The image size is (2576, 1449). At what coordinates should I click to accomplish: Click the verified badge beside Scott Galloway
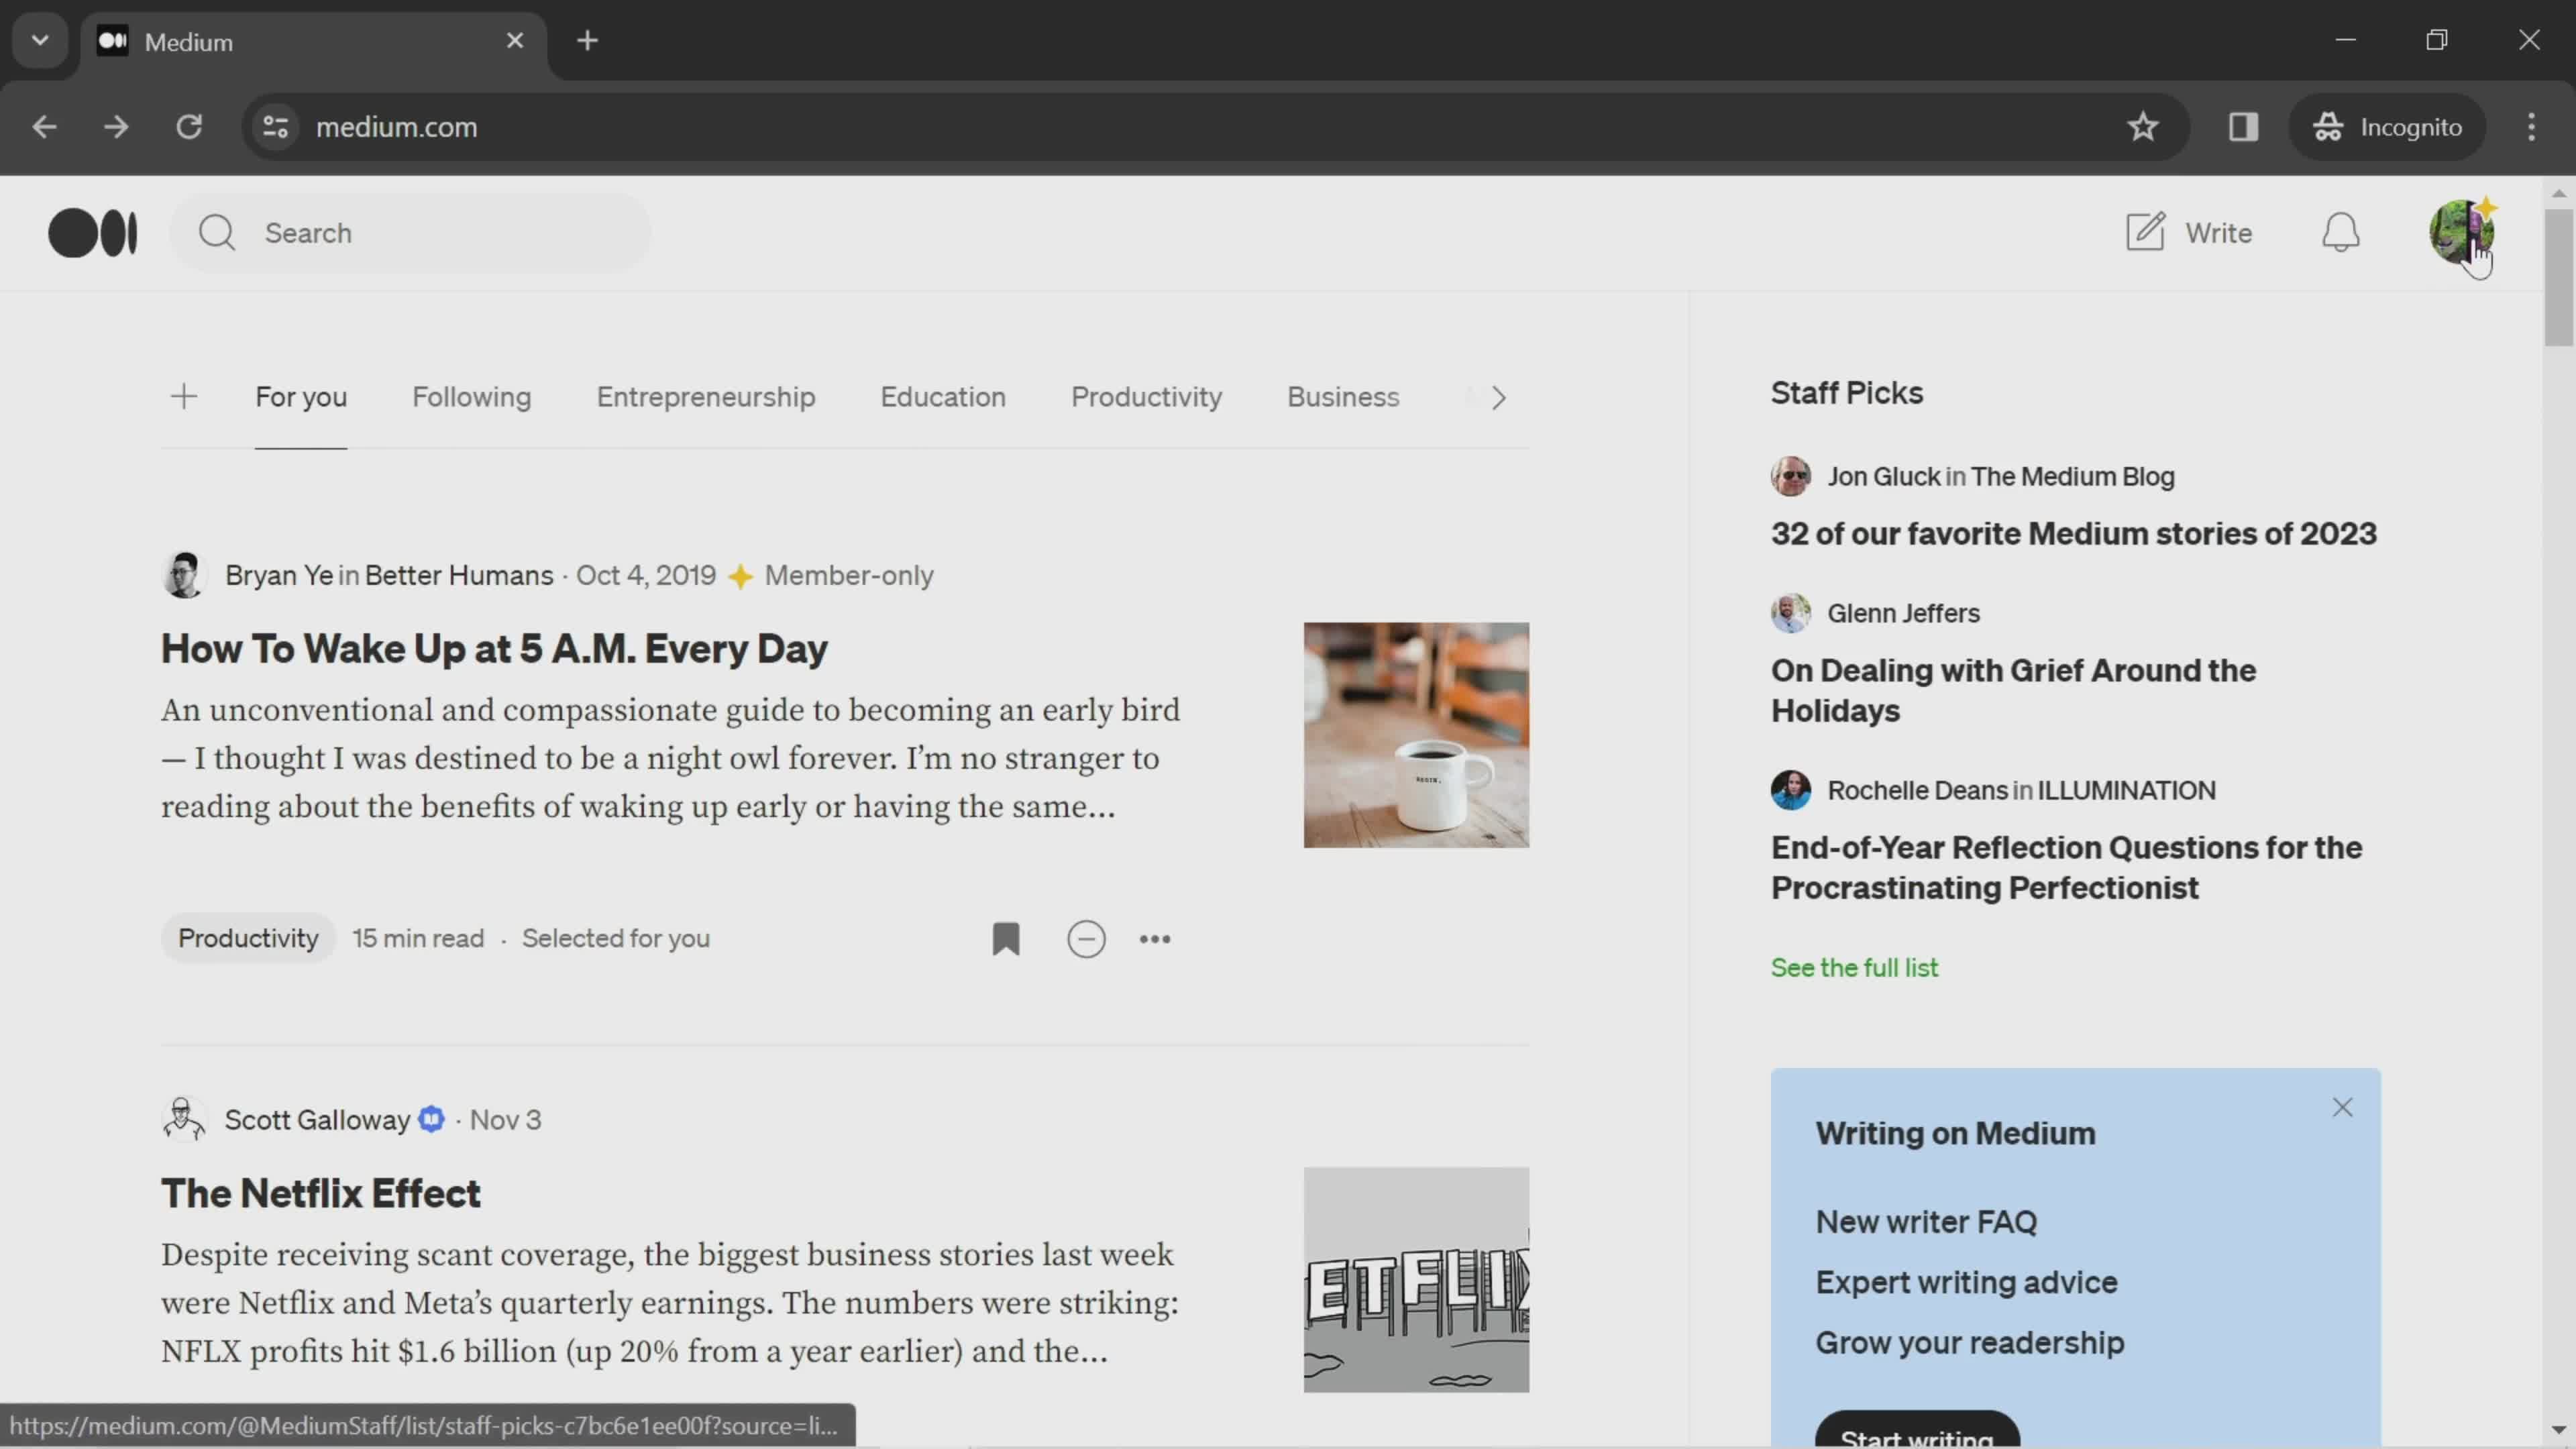tap(431, 1119)
